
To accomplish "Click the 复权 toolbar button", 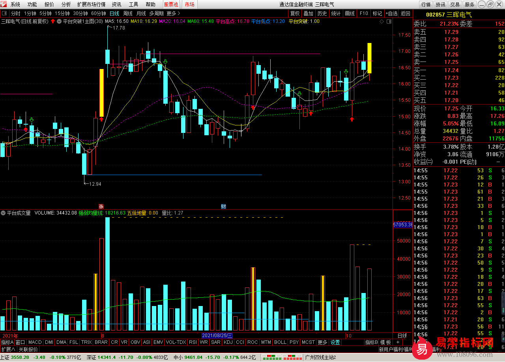I will point(295,13).
